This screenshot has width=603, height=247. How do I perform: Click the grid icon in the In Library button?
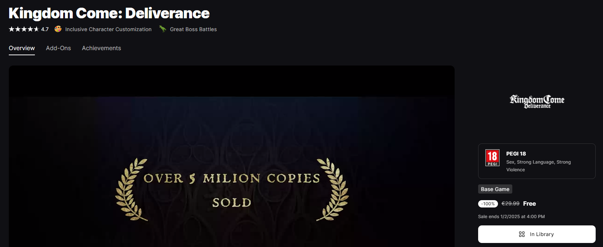(x=521, y=234)
